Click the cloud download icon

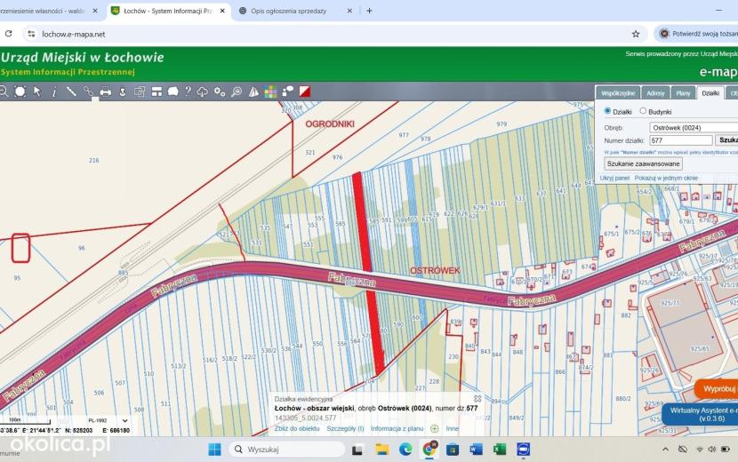coord(203,92)
